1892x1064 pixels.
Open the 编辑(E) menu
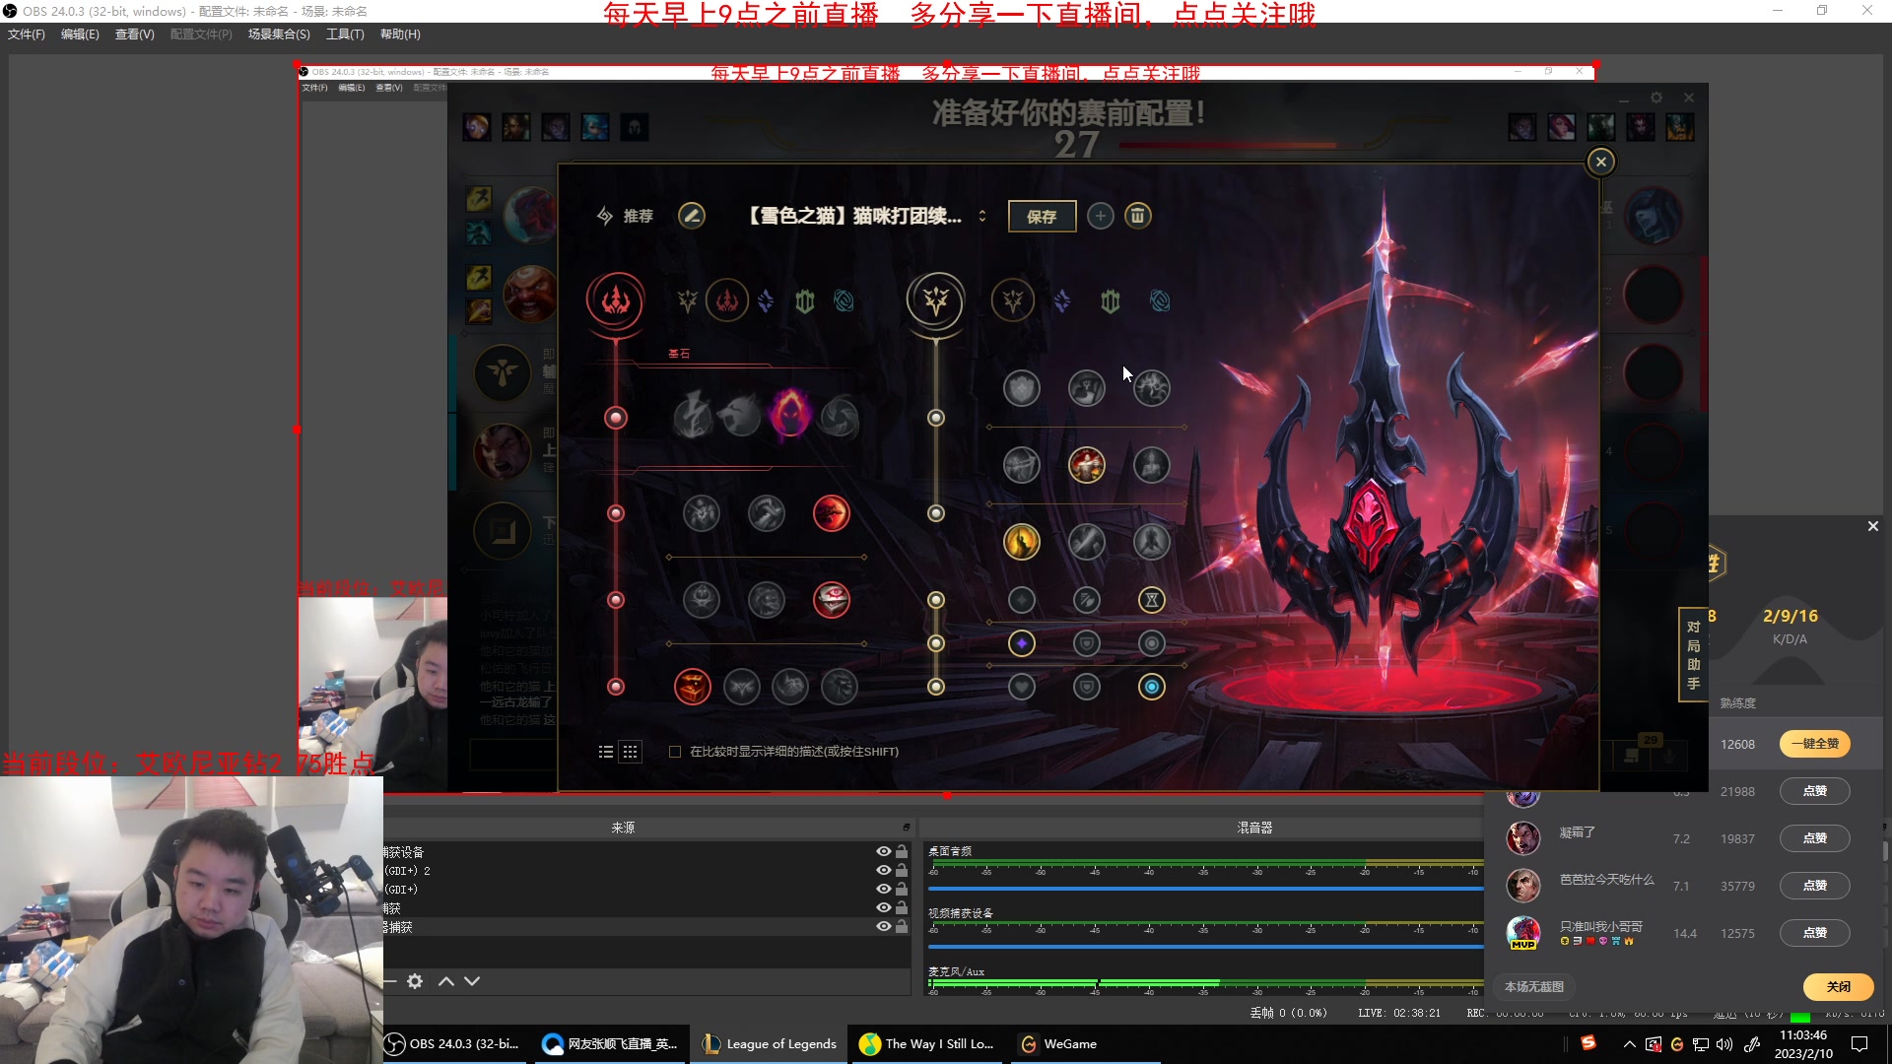[x=80, y=34]
